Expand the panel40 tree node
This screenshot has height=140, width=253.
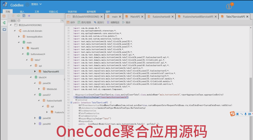pyautogui.click(x=35, y=124)
